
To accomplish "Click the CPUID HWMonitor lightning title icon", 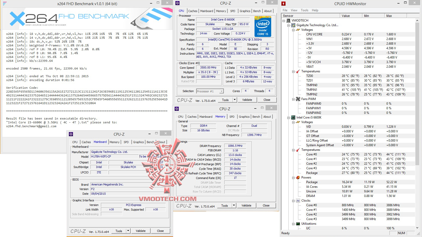I will point(283,4).
